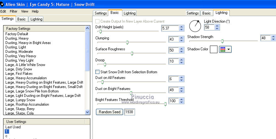Increase Light Direction with up arrow
276x139 pixels.
click(217, 26)
